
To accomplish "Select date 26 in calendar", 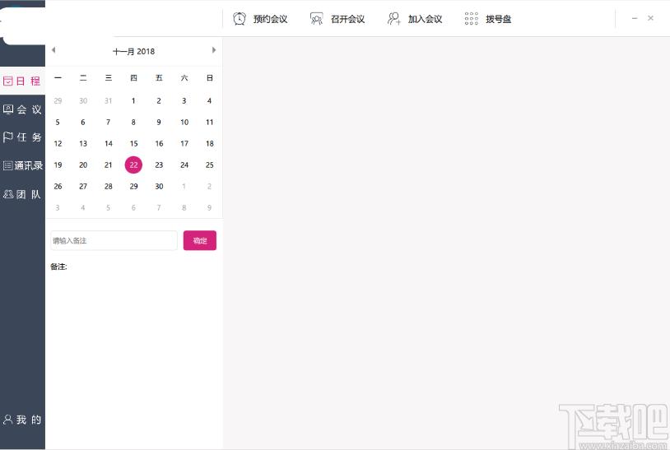I will (58, 186).
